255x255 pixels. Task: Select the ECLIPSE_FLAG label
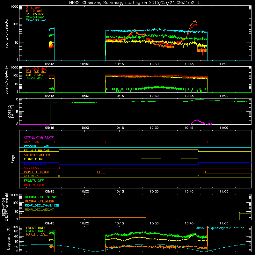[35, 164]
